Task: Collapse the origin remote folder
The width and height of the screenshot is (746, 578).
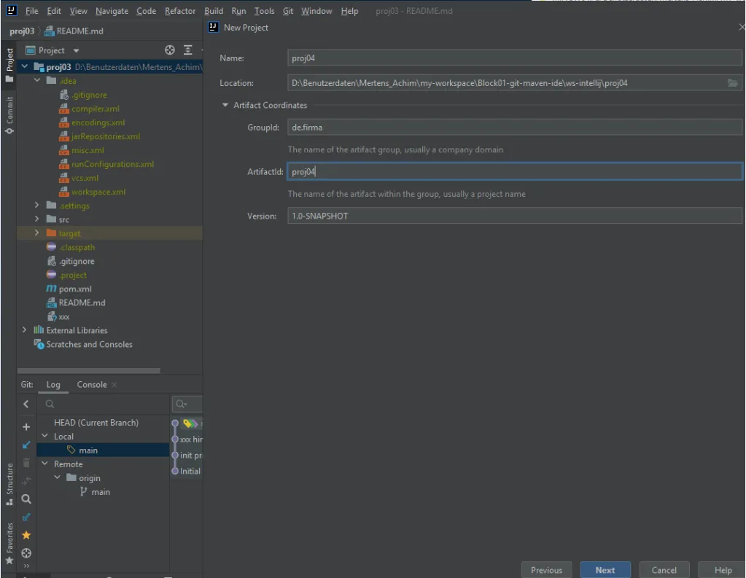Action: coord(57,477)
